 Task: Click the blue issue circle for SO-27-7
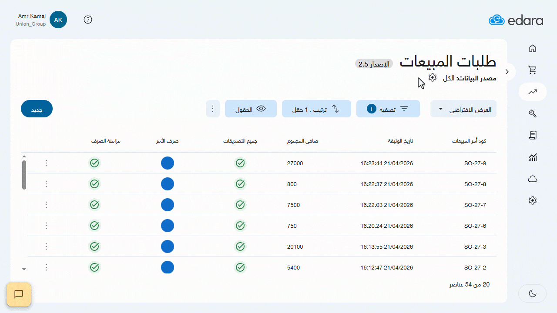pyautogui.click(x=168, y=205)
